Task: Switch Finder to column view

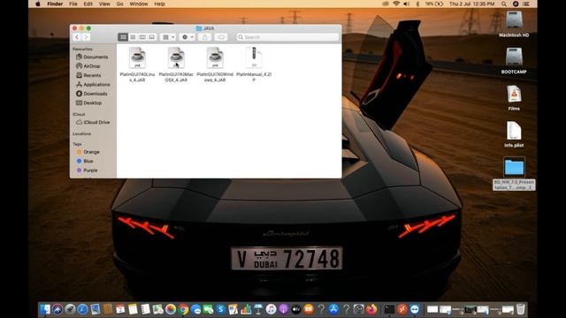Action: click(x=142, y=37)
